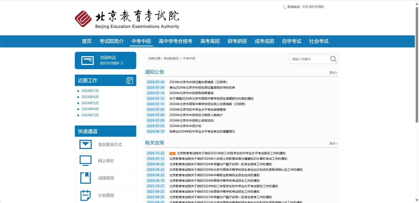Screen dimensions: 419x203
Task: Select 2024年7月 in 近期工作
Action: [90, 91]
